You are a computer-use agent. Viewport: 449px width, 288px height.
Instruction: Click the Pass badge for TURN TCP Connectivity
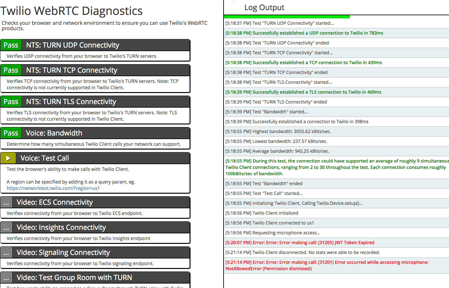11,70
